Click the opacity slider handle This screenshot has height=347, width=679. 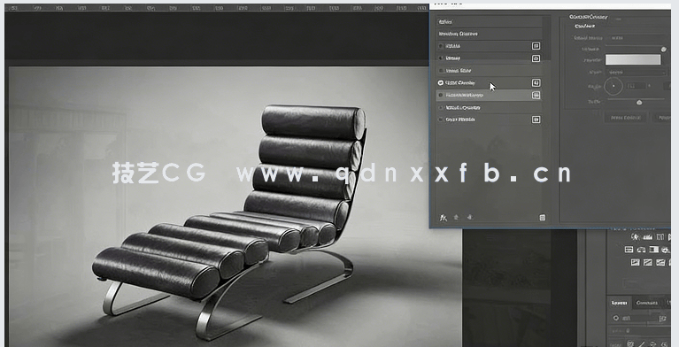(x=663, y=50)
